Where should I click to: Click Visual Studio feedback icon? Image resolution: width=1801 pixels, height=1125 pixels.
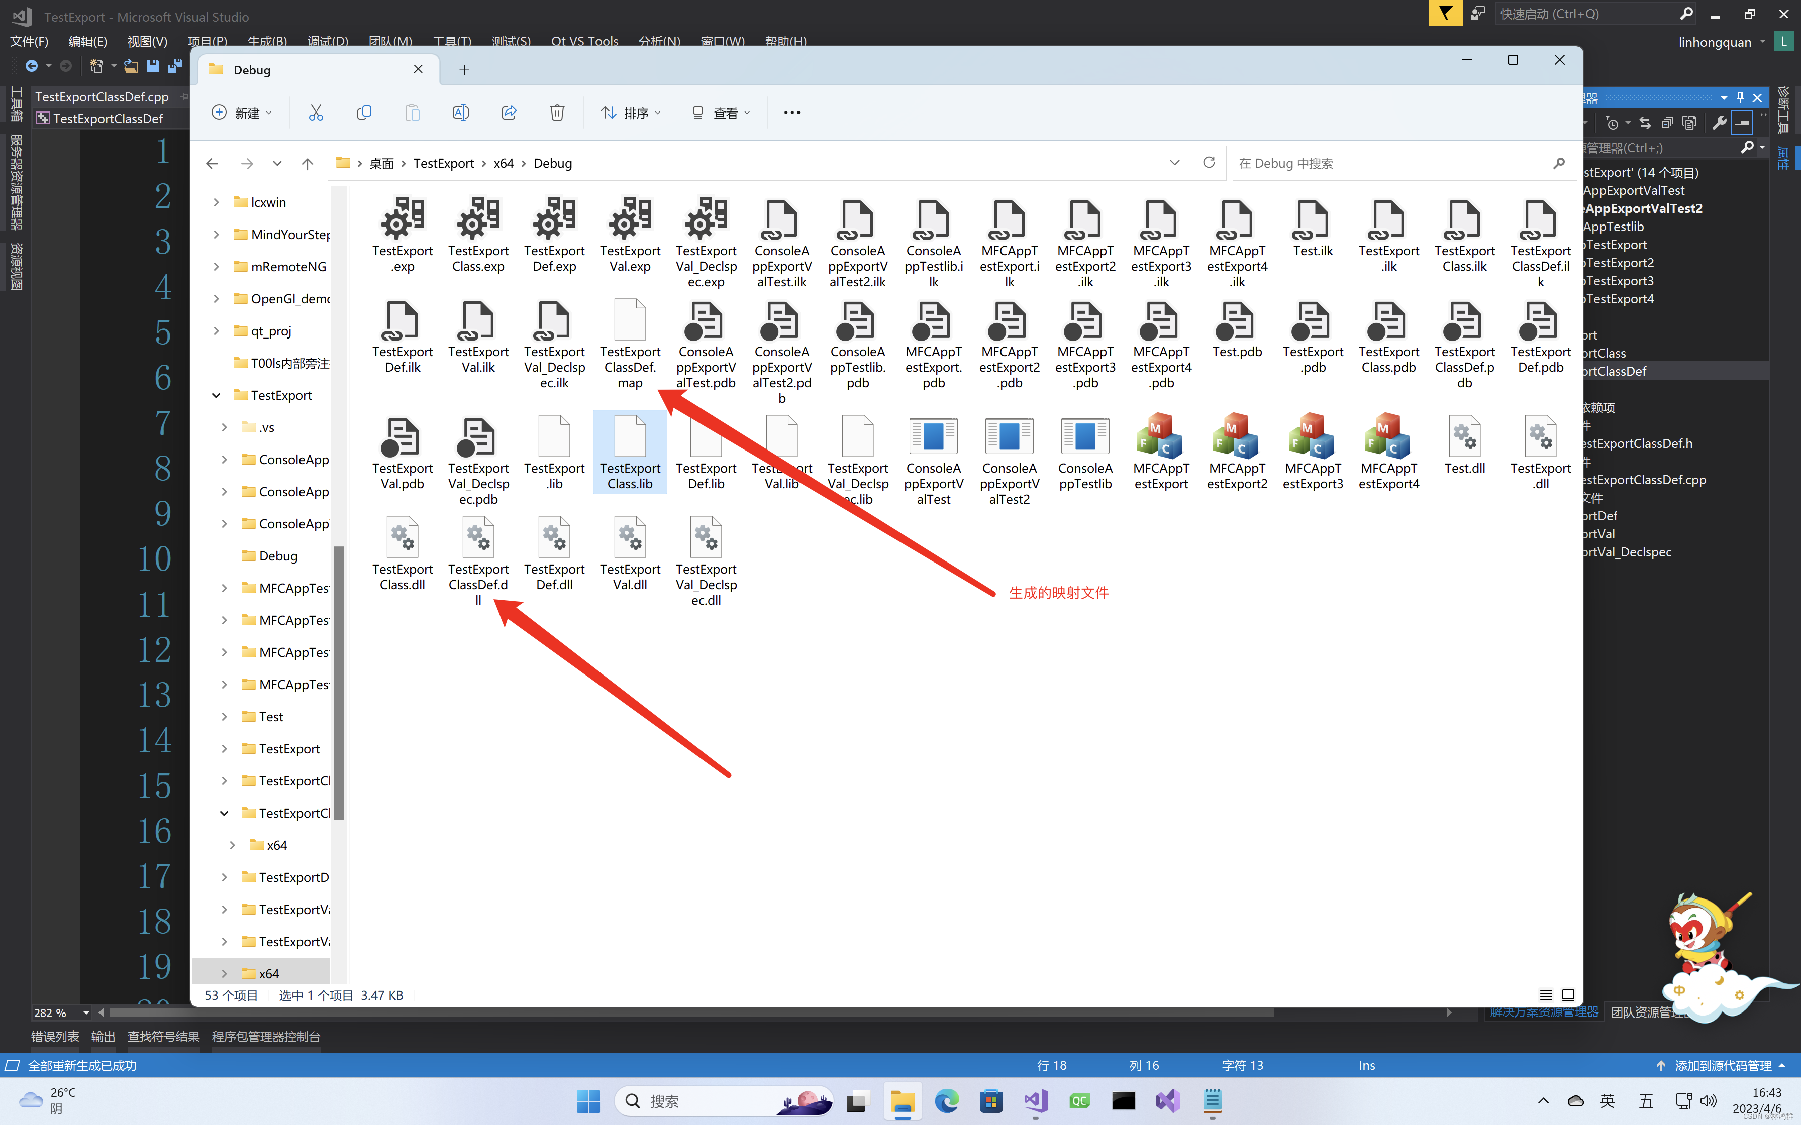point(1478,14)
